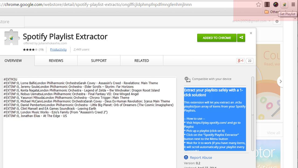Click the Little Big Planet Orb of Dreamers line
The height and width of the screenshot is (168, 298).
pos(89,105)
